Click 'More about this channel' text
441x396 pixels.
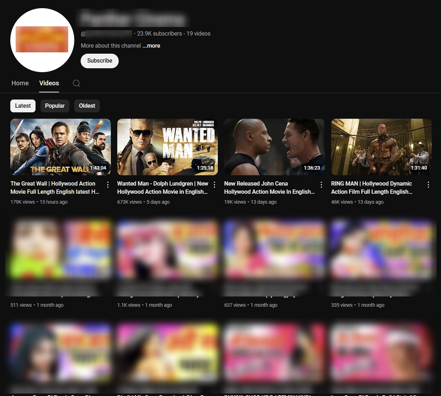(111, 46)
